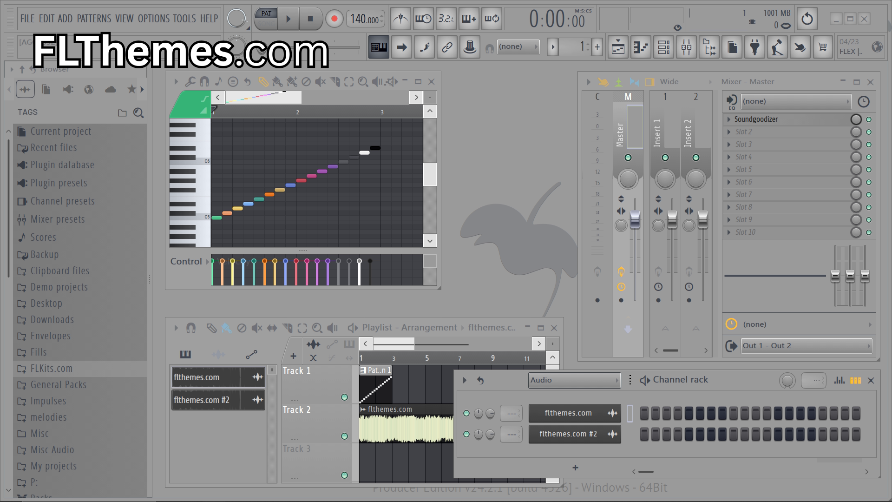Click the magnifier folder search icon beside TAGS
Viewport: 892px width, 502px height.
click(138, 112)
